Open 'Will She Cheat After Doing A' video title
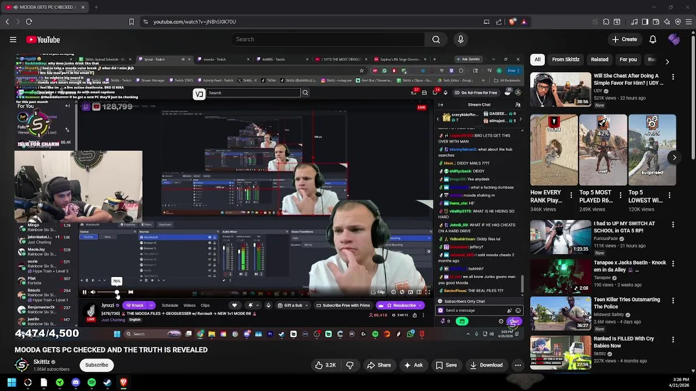 pos(629,79)
